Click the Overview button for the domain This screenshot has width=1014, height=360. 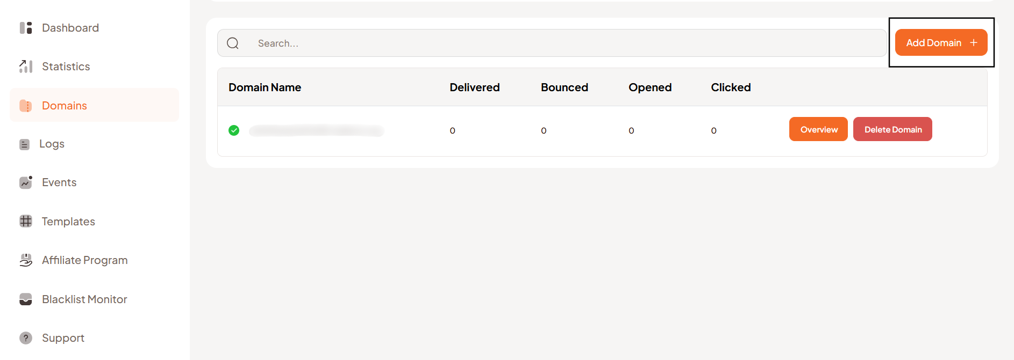818,129
